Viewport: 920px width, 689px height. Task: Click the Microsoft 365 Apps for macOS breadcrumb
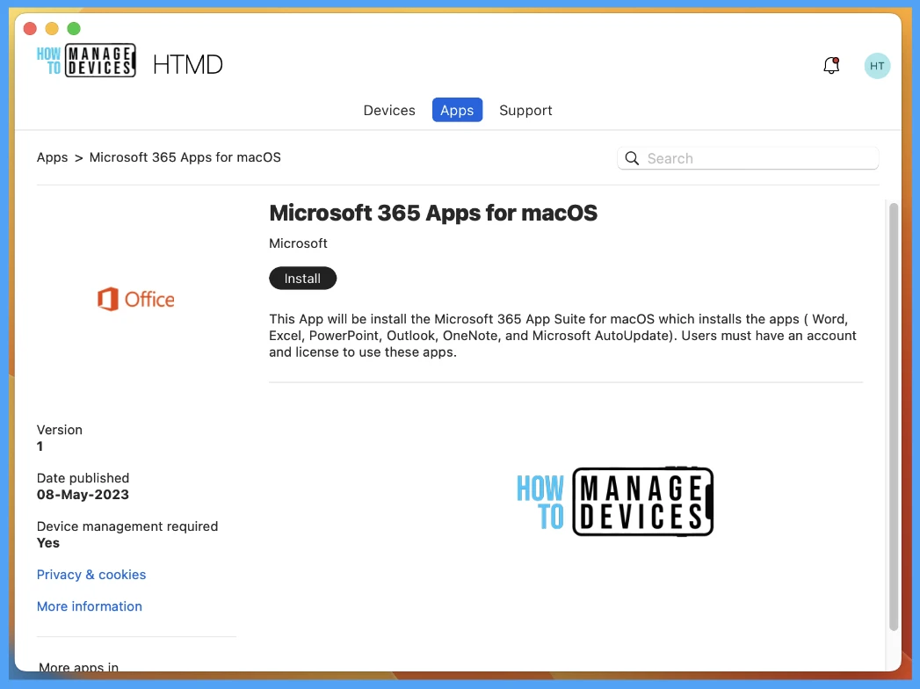(x=185, y=157)
